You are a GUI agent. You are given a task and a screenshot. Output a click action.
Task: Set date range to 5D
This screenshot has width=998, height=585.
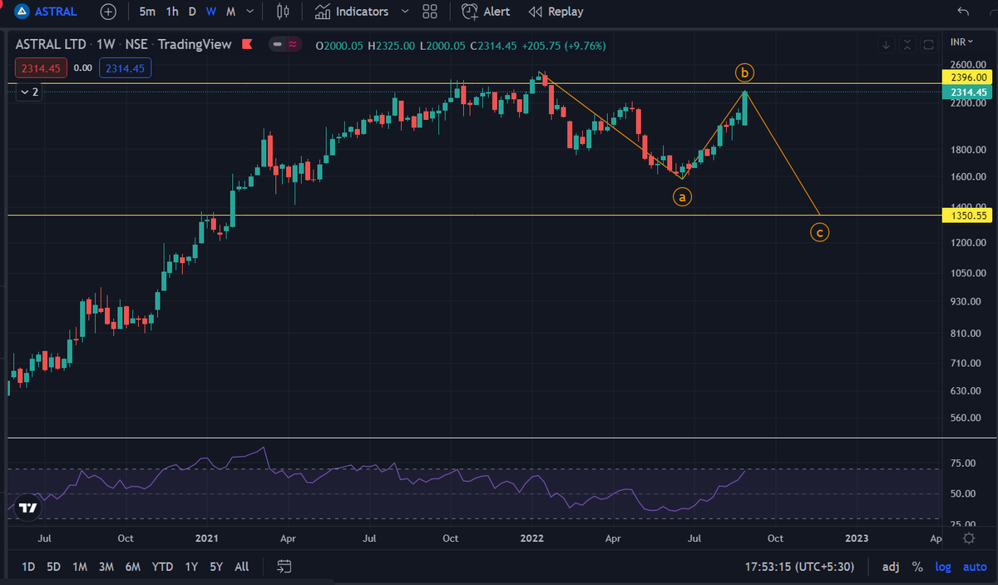[x=54, y=567]
